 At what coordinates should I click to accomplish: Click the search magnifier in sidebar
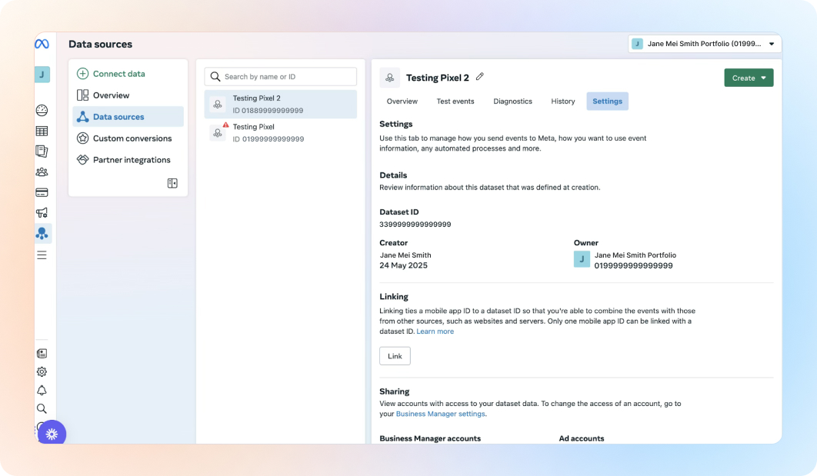pos(42,409)
